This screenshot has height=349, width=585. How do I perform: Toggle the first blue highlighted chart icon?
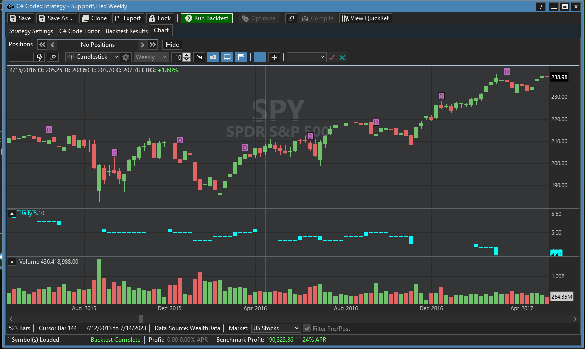(x=213, y=57)
